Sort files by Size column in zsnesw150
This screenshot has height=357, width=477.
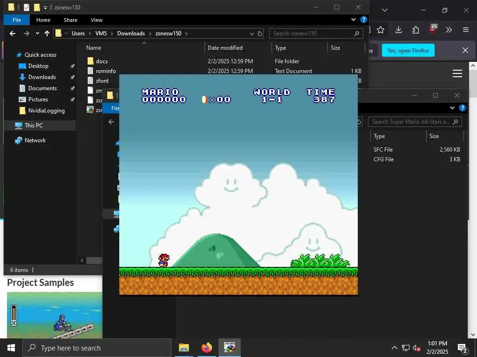(x=335, y=48)
